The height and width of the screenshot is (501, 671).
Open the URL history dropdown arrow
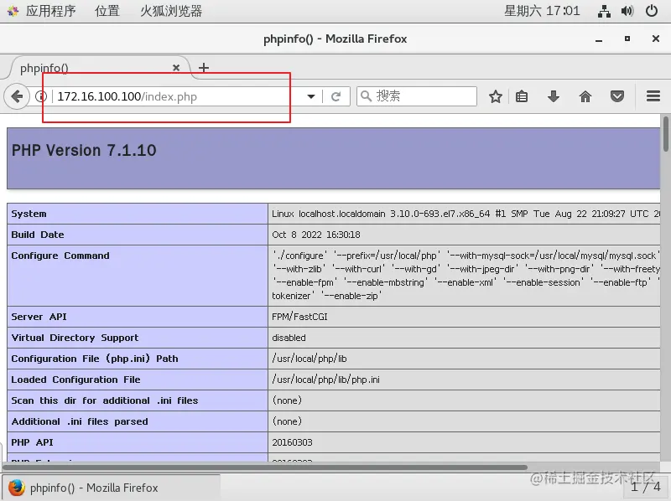(311, 96)
